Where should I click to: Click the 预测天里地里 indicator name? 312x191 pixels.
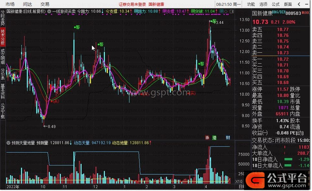pos(23,143)
